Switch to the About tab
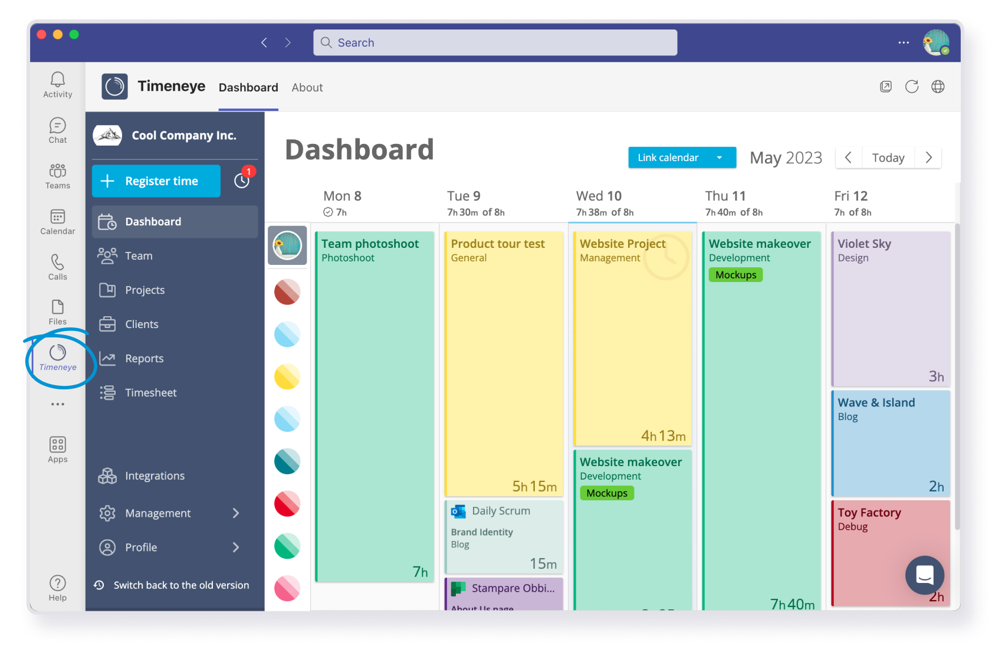Viewport: 1005px width, 659px height. (307, 87)
